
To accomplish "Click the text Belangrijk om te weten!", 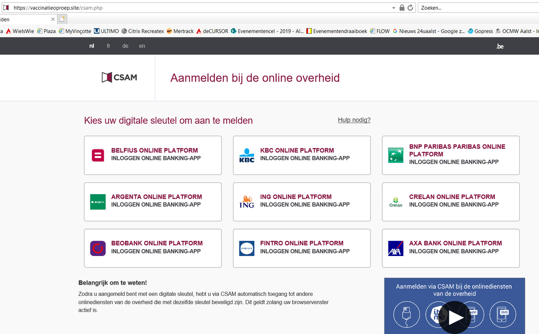I will [x=113, y=282].
